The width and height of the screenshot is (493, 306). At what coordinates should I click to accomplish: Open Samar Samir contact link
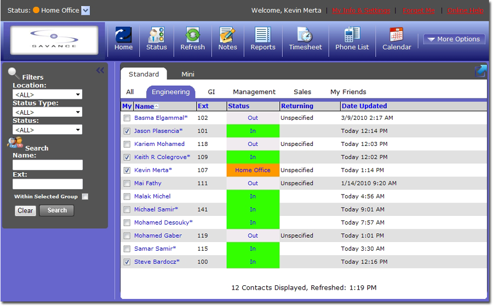pos(155,249)
